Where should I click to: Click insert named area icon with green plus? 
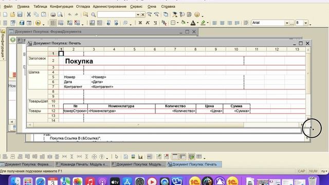coord(70,23)
